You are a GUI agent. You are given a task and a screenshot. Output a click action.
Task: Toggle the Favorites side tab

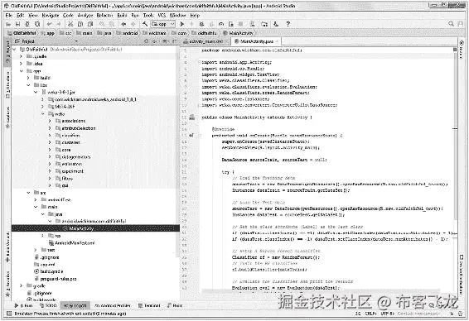[x=8, y=285]
